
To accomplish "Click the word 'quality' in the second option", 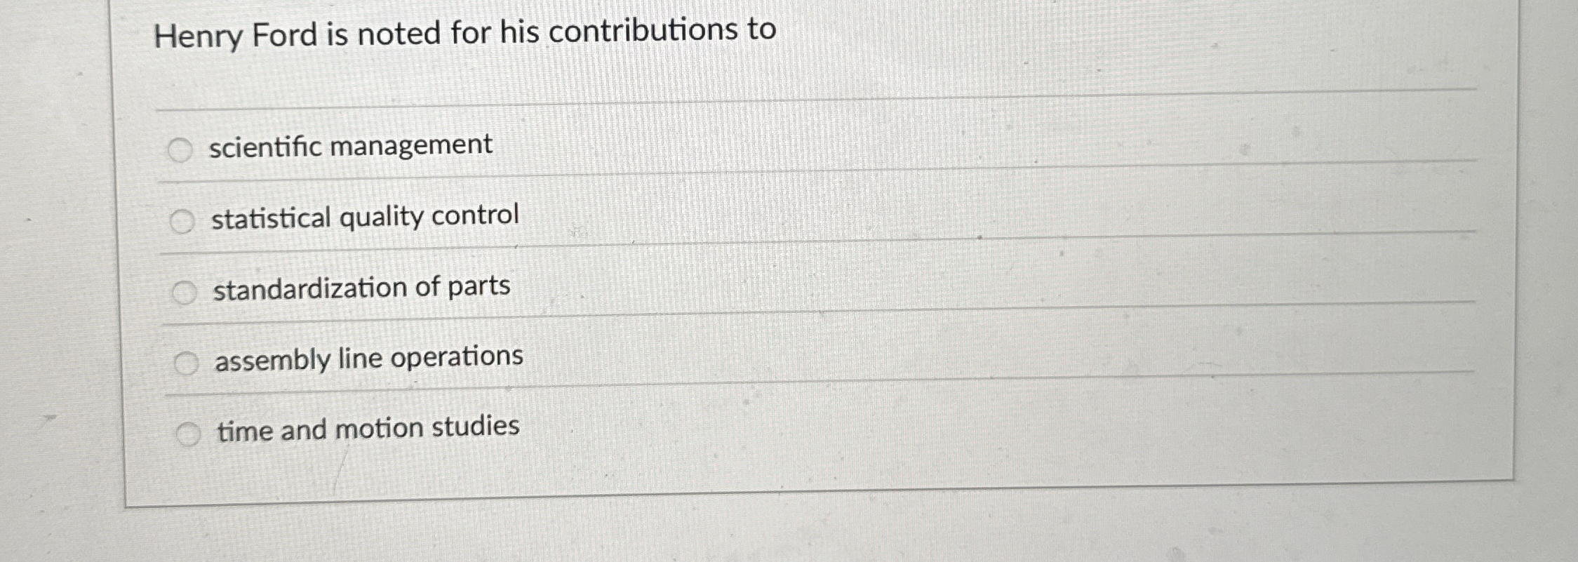I will click(x=382, y=218).
